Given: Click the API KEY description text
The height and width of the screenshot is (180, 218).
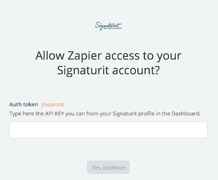Looking at the screenshot, I should click(x=105, y=114).
